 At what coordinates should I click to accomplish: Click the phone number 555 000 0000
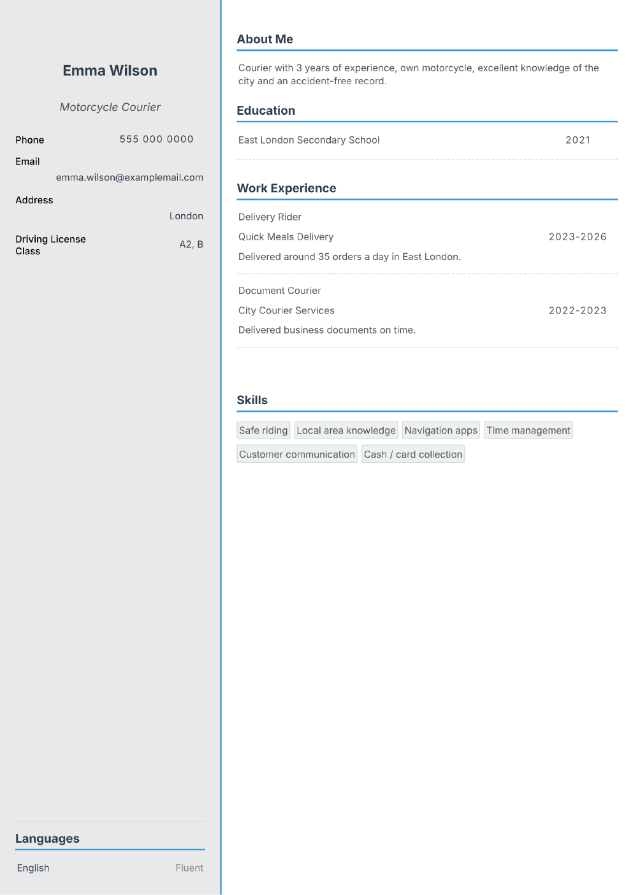(157, 139)
